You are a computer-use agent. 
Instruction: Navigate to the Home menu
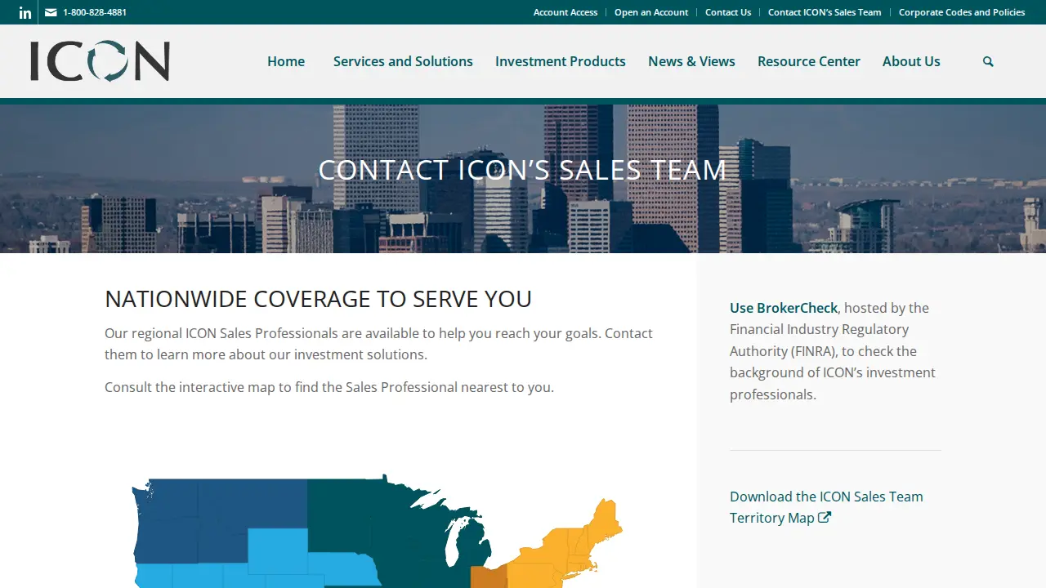point(286,61)
